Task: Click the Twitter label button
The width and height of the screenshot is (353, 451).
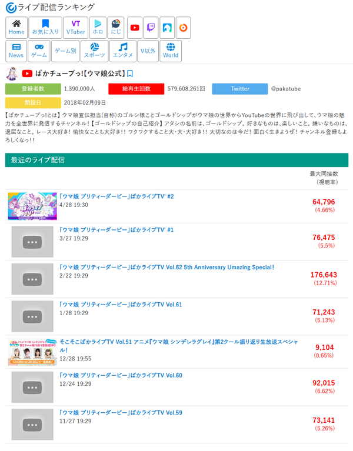Action: point(240,89)
